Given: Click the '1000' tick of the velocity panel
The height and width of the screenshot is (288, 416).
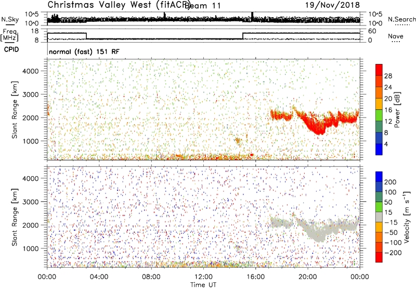Looking at the screenshot, I should point(30,248).
